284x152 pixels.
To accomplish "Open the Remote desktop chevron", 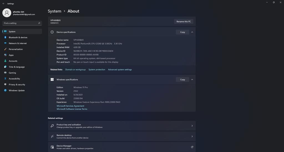I will (192, 137).
